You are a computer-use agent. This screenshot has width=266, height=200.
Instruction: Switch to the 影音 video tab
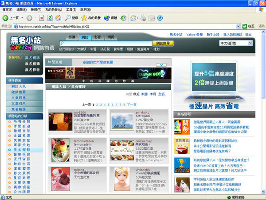click(98, 37)
